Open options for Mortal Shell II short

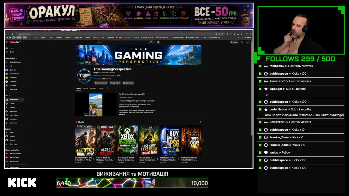(x=94, y=159)
